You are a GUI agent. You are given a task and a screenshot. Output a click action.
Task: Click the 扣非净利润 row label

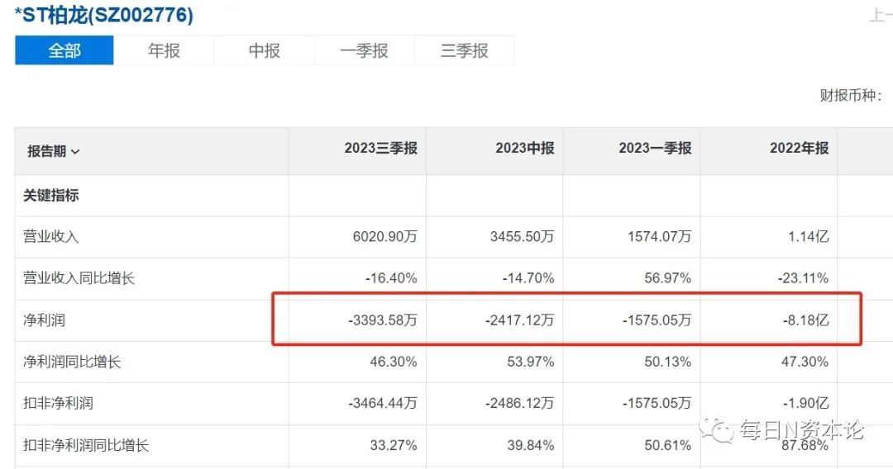point(58,404)
